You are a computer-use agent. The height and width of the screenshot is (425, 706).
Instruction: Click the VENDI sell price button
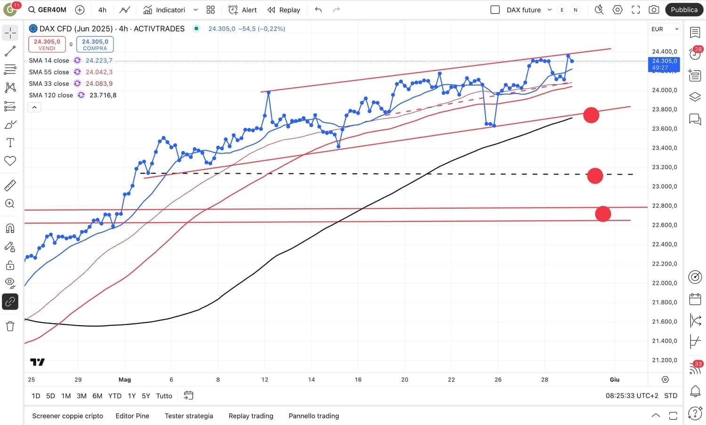click(x=47, y=44)
